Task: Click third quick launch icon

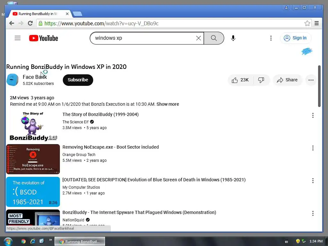Action: (x=42, y=242)
